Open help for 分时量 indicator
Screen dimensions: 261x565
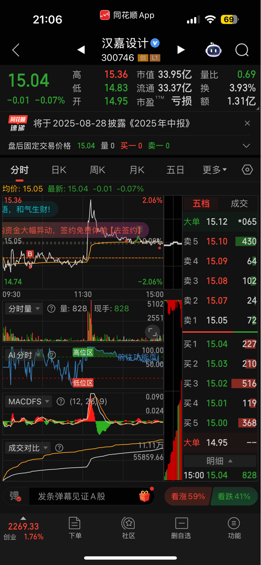click(x=51, y=309)
